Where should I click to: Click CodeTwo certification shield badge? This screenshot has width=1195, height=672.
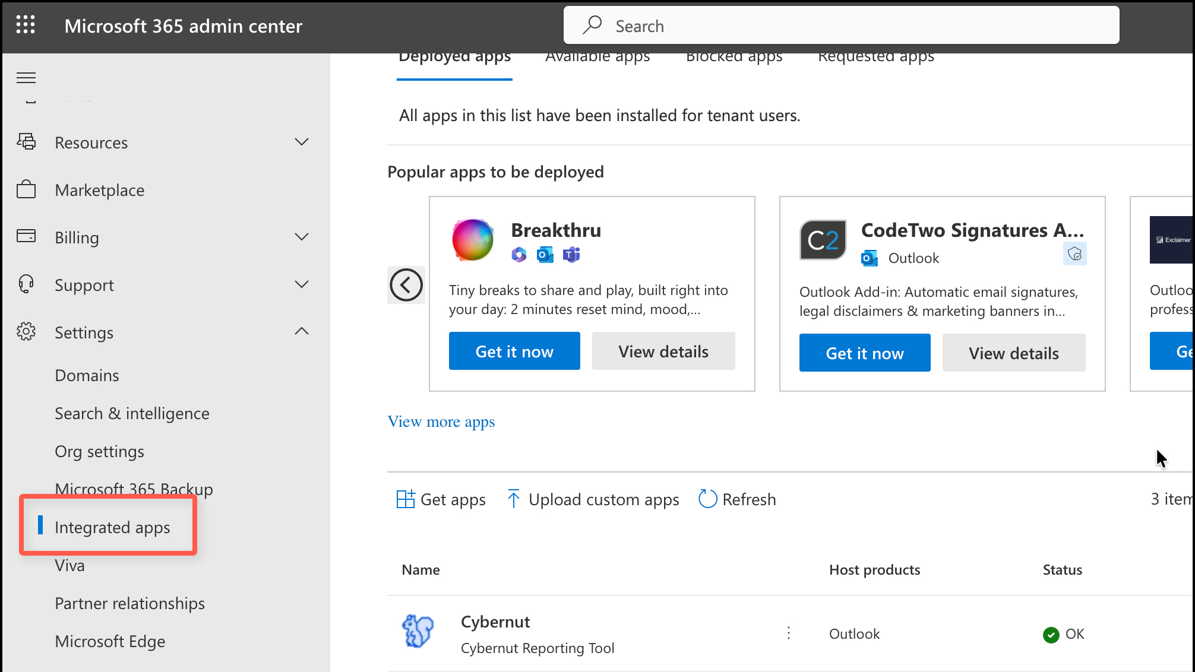coord(1074,254)
